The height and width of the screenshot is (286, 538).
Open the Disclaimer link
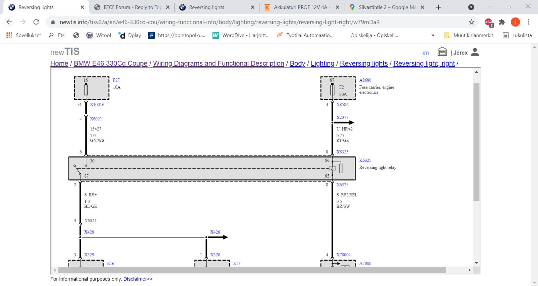pyautogui.click(x=138, y=279)
